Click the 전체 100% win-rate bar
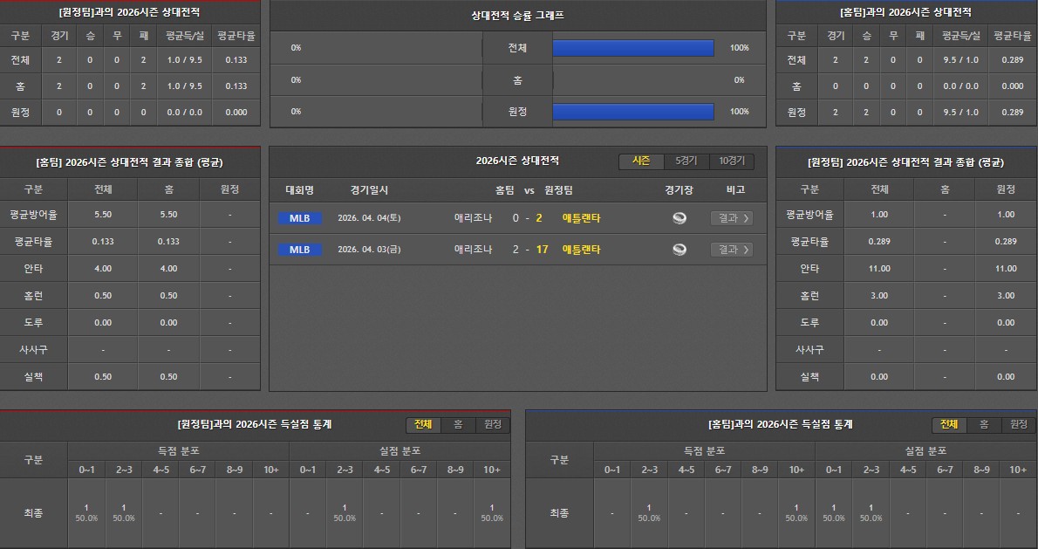 [633, 48]
